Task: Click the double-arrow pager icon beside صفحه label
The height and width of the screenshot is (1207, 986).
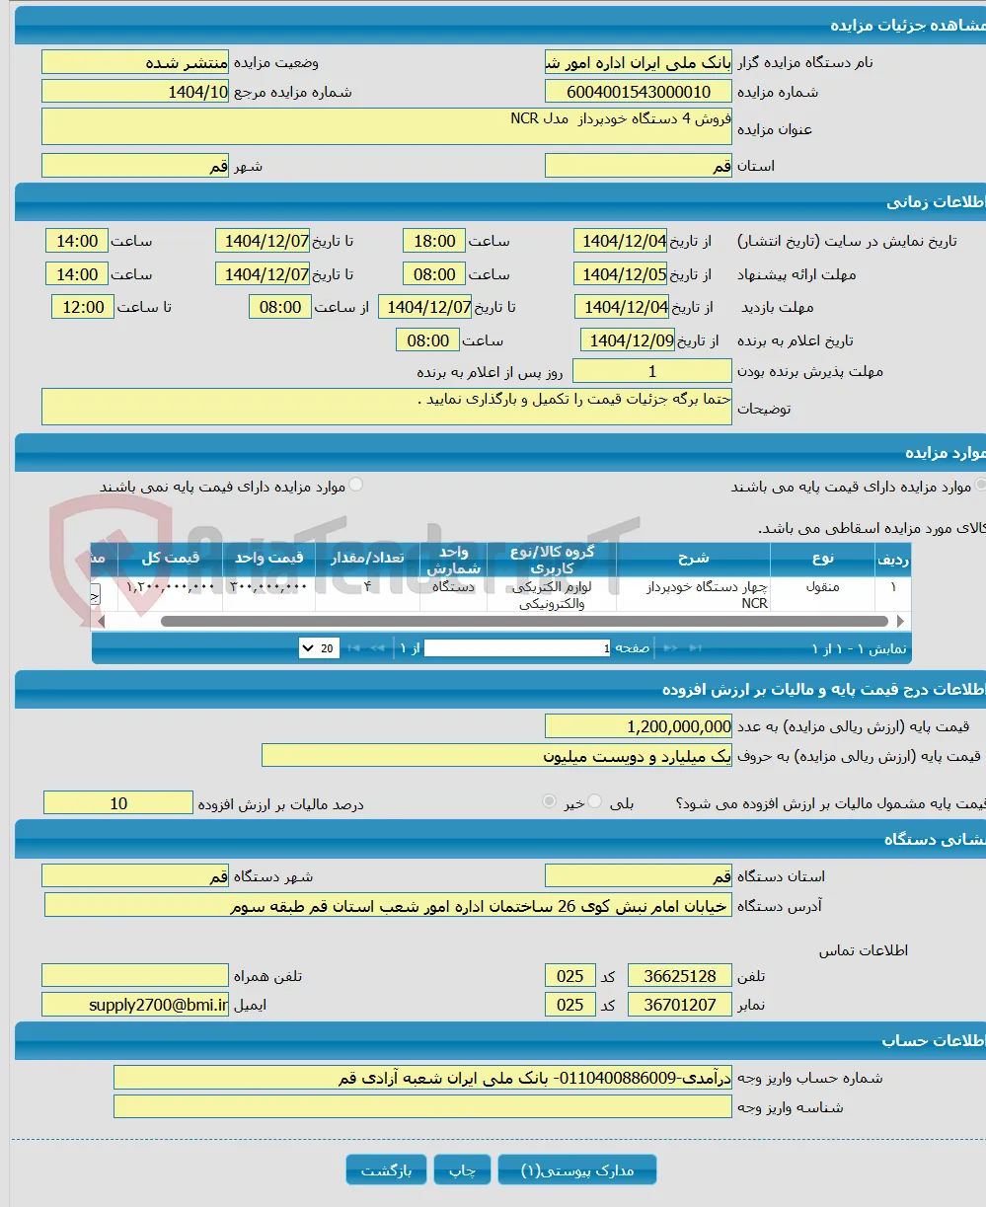Action: pyautogui.click(x=672, y=648)
